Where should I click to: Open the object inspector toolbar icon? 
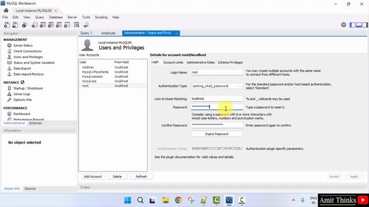tap(24, 25)
